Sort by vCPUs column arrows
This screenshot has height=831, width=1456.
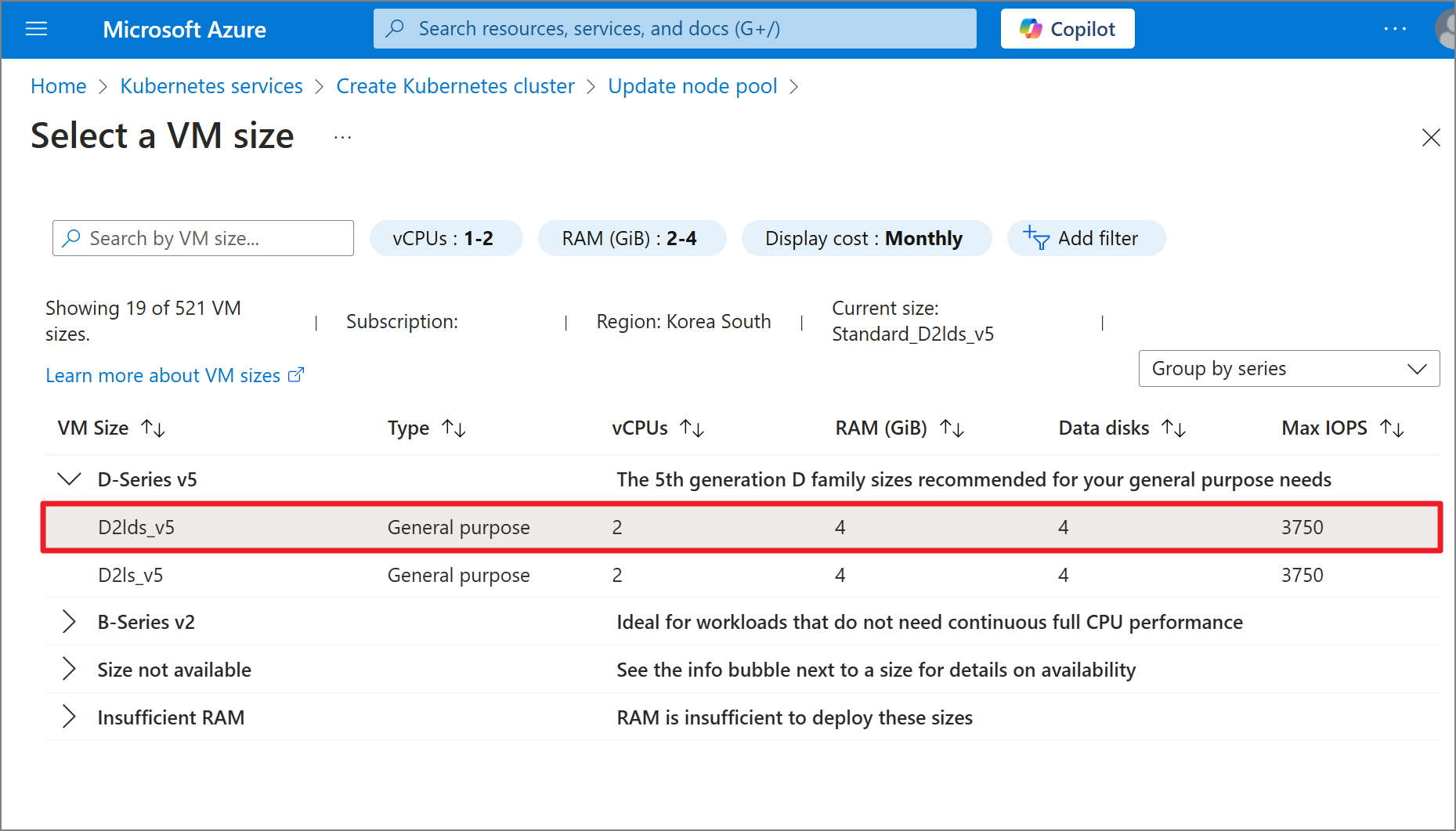point(692,428)
